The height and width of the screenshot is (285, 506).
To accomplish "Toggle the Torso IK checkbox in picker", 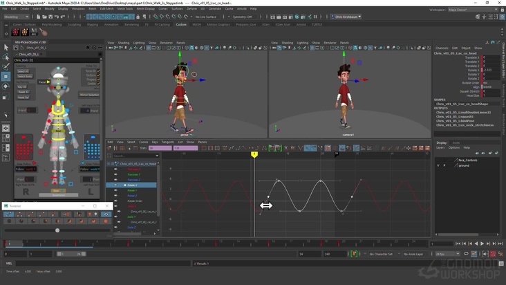I will [x=98, y=71].
